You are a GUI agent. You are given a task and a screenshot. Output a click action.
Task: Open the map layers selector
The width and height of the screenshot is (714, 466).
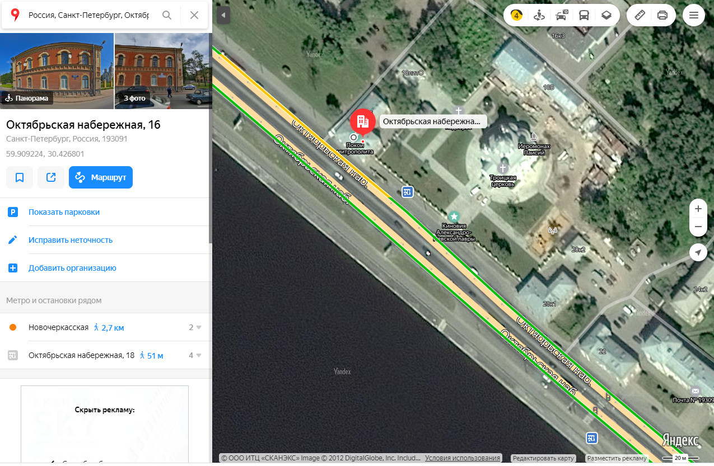coord(606,15)
